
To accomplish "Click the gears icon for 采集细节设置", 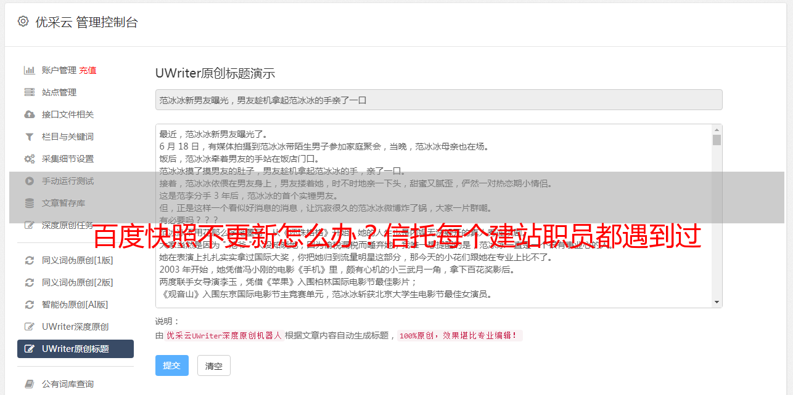I will pyautogui.click(x=29, y=159).
